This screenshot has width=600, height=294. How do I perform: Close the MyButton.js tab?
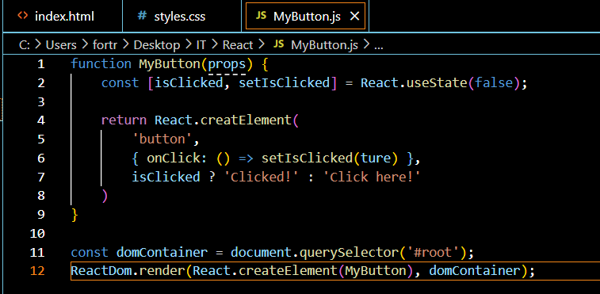(355, 16)
